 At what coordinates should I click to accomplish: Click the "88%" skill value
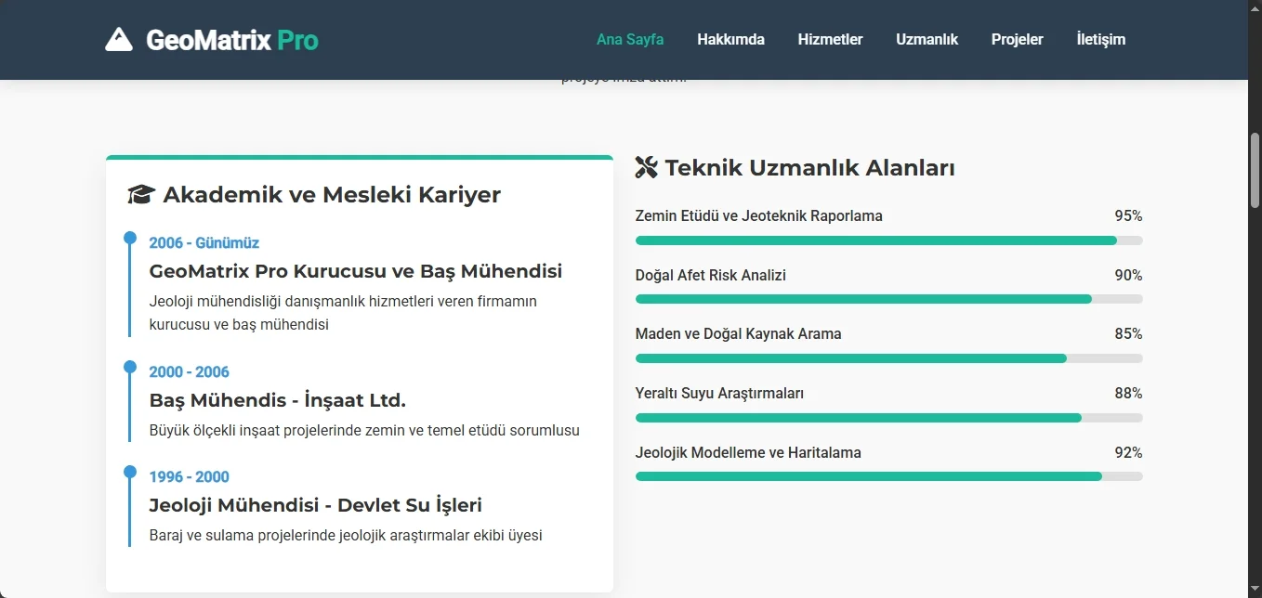click(1128, 394)
